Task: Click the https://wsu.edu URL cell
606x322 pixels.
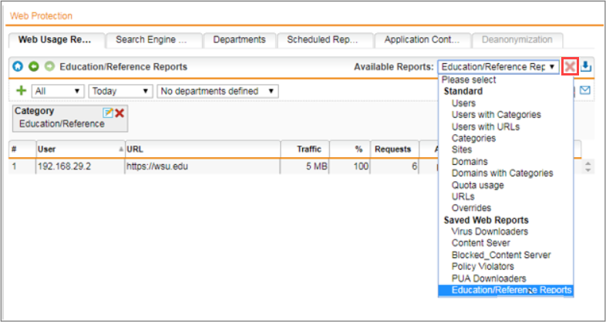Action: coord(154,166)
